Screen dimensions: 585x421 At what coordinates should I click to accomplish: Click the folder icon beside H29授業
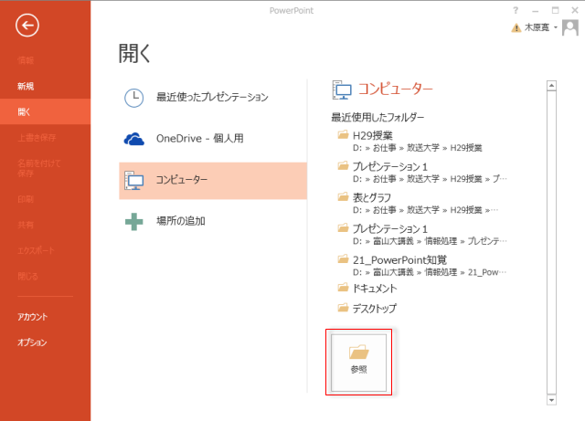click(x=344, y=134)
